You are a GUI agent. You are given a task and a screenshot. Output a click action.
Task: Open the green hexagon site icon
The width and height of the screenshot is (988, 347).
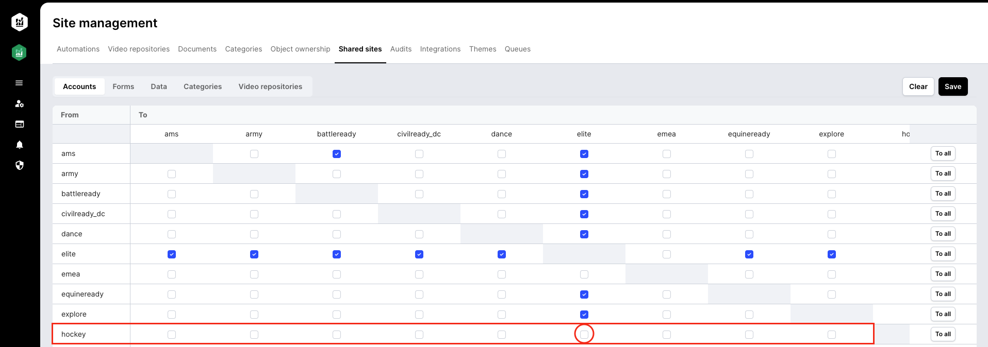[x=19, y=53]
